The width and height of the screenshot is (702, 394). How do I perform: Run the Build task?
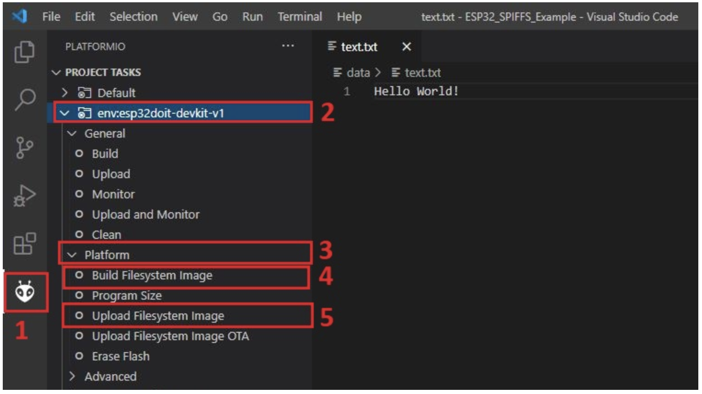tap(105, 154)
